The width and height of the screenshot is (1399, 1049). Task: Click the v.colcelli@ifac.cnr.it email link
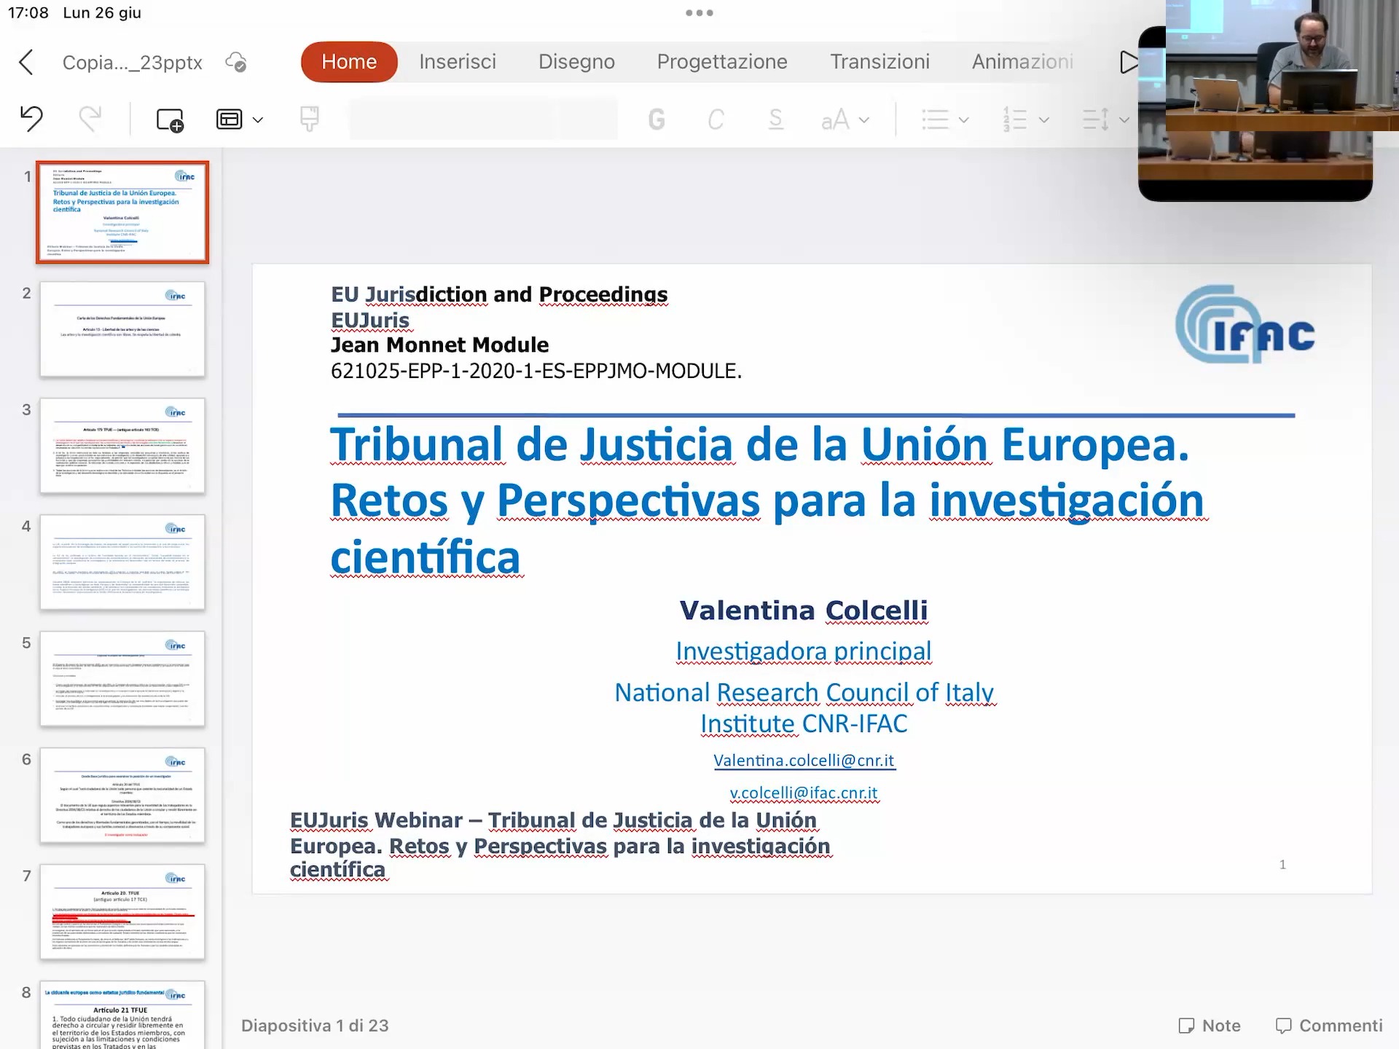tap(804, 793)
